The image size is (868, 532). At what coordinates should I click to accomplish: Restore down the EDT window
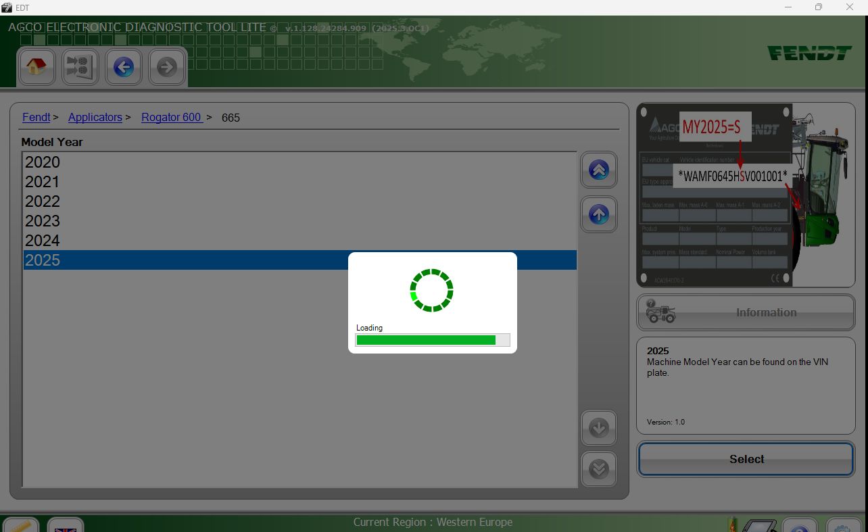pos(819,7)
